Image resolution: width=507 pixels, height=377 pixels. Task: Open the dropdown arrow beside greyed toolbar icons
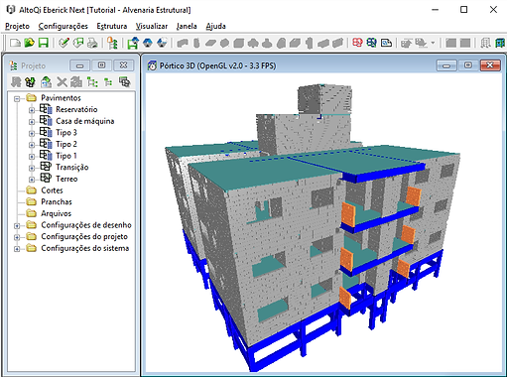[x=433, y=43]
